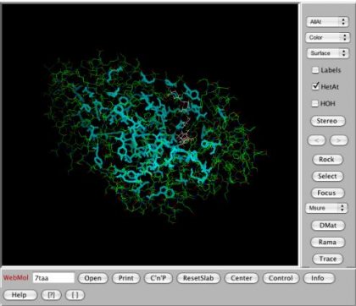
Task: Click the C'n'P button
Action: pos(159,278)
